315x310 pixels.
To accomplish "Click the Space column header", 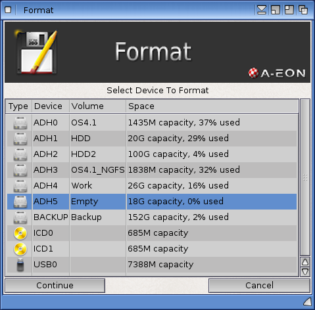I will coord(212,106).
